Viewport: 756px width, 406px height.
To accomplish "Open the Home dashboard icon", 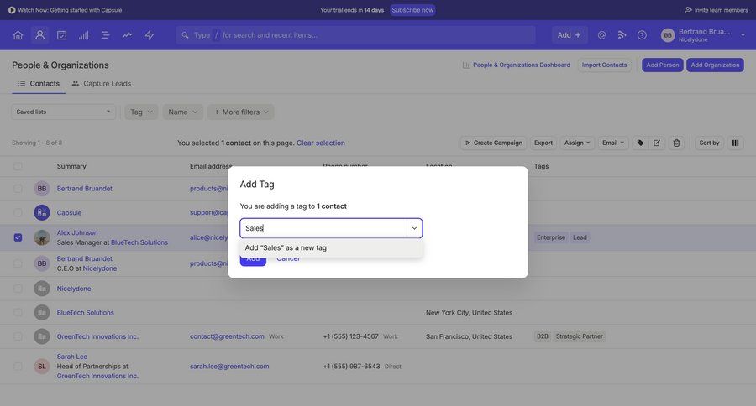I will pyautogui.click(x=18, y=35).
